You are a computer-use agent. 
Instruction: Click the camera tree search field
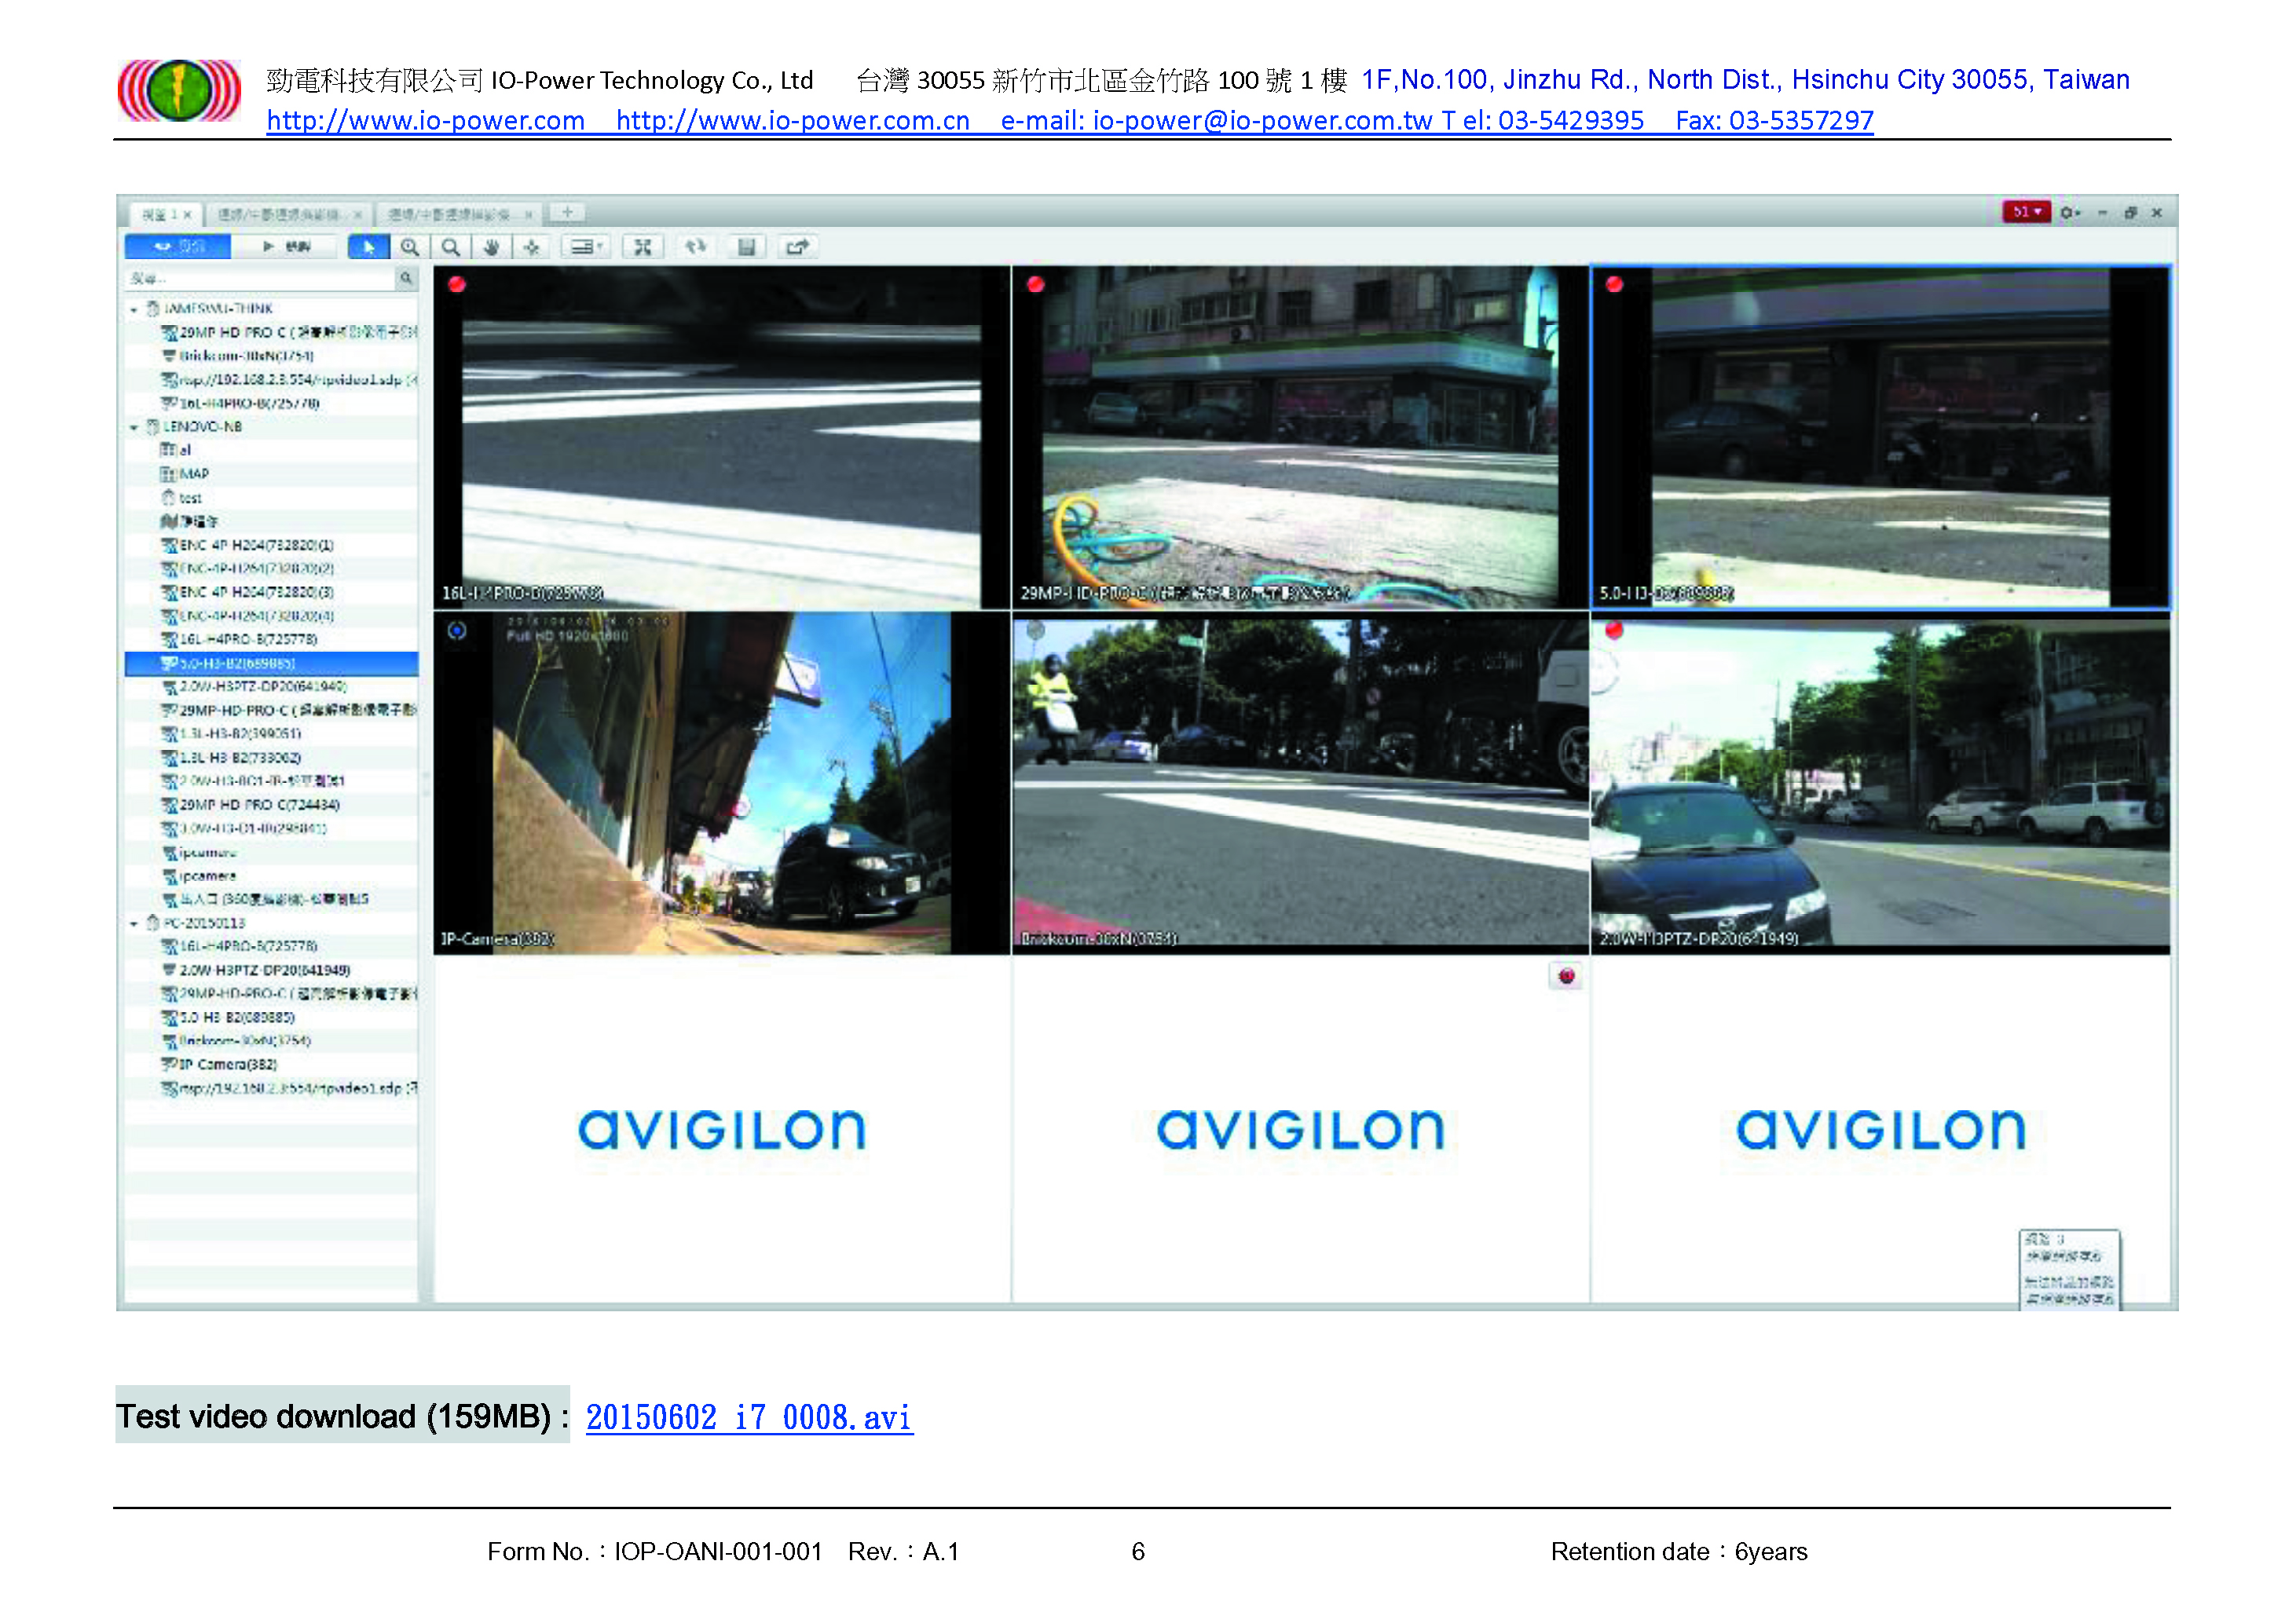260,278
